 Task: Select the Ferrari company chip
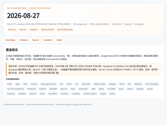tap(122, 84)
